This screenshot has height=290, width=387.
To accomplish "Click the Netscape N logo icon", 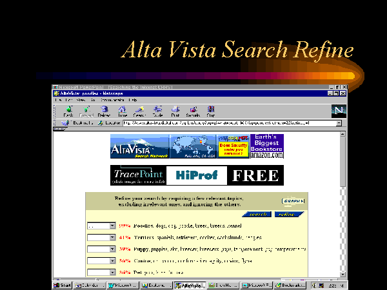I will tap(338, 110).
